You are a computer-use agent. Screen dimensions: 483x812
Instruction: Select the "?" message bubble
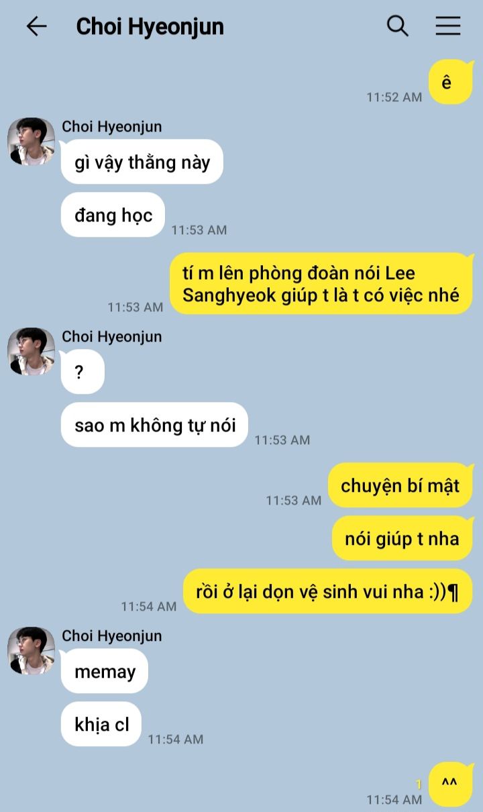83,371
